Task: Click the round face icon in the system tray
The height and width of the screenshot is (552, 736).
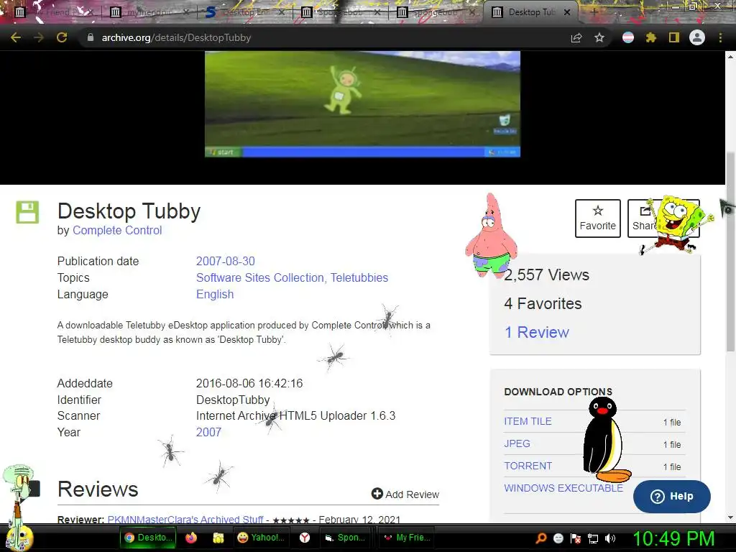Action: pos(558,538)
